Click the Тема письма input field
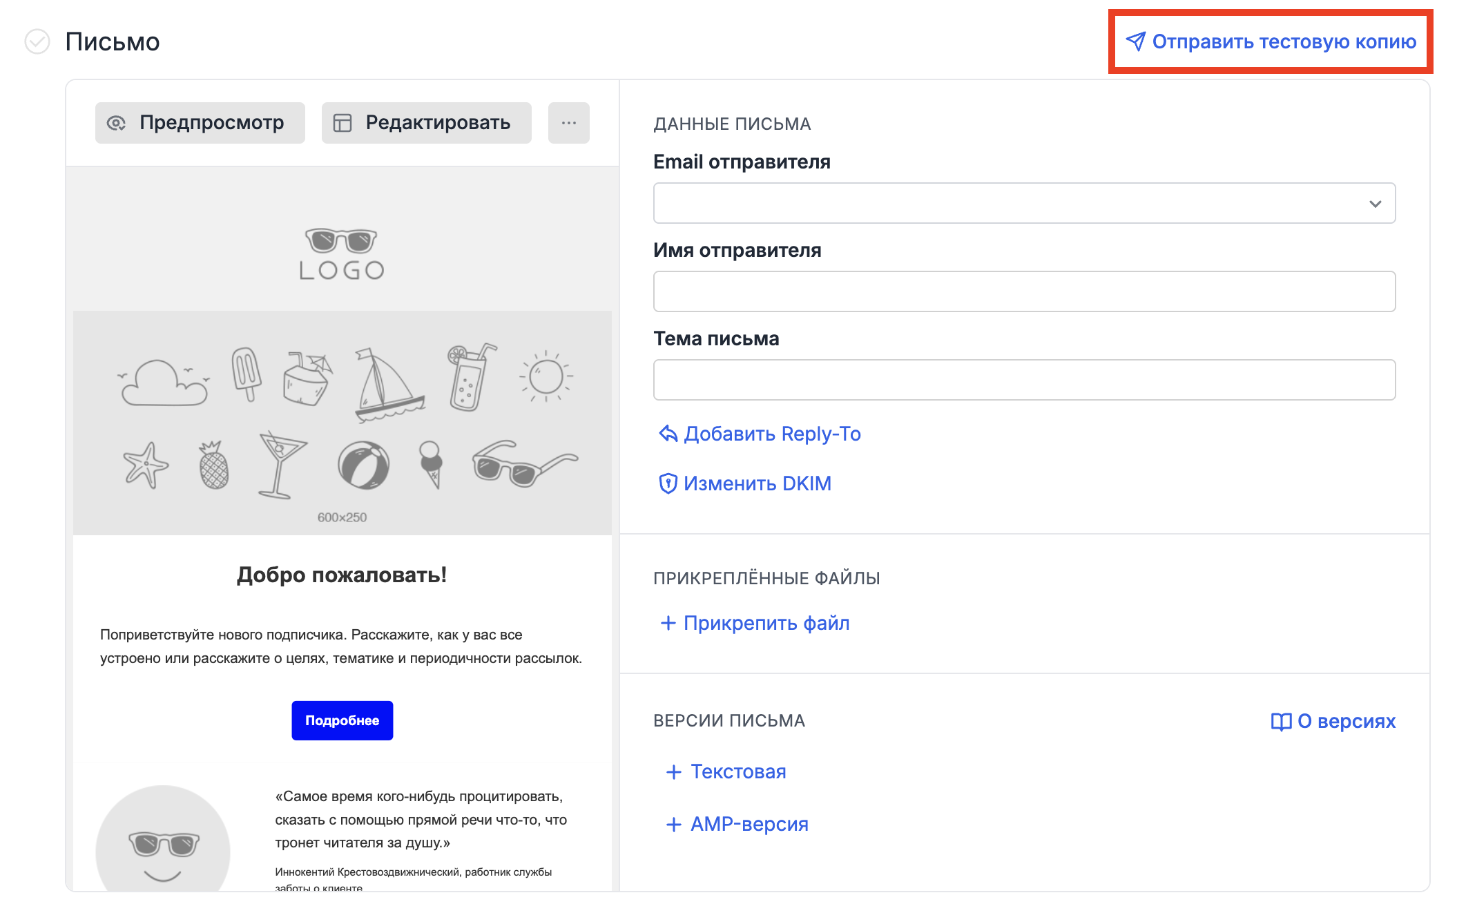 click(1024, 380)
